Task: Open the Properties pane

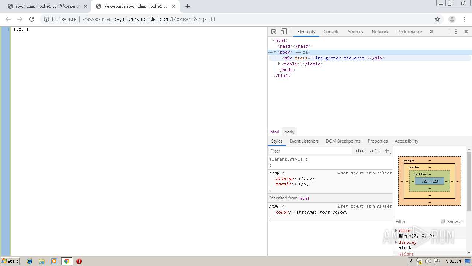Action: tap(378, 141)
